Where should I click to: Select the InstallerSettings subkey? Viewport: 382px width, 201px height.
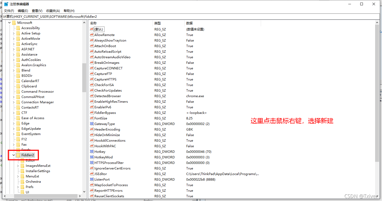tap(38, 171)
